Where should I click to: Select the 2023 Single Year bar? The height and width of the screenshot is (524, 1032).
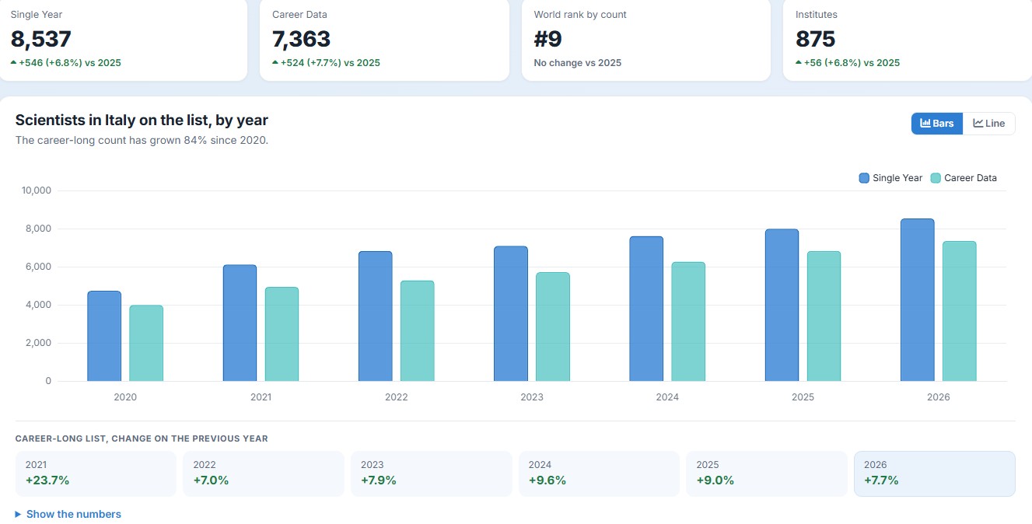coord(511,313)
